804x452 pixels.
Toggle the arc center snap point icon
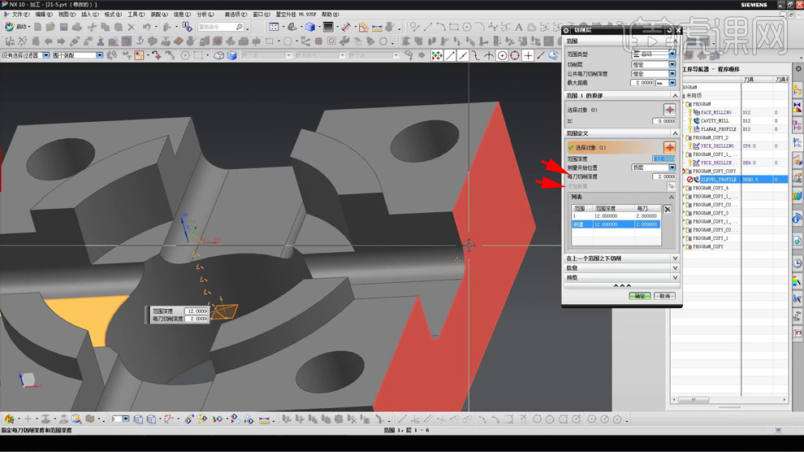(x=502, y=55)
